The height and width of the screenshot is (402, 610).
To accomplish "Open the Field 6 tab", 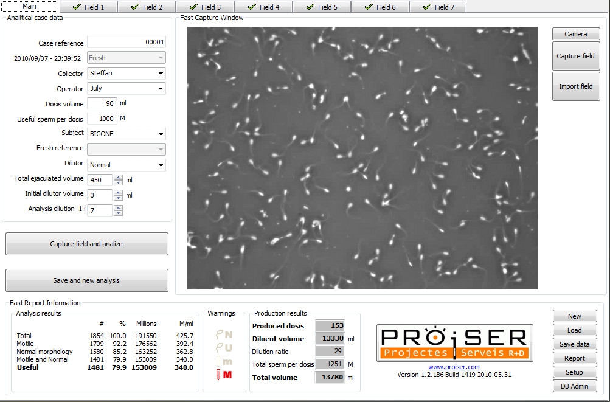I will coord(380,7).
